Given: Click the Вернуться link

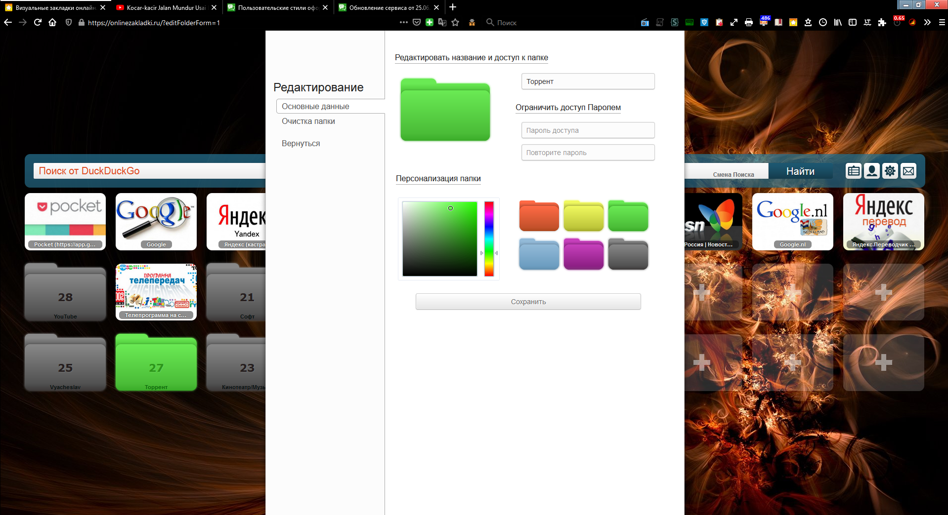Looking at the screenshot, I should pyautogui.click(x=301, y=143).
